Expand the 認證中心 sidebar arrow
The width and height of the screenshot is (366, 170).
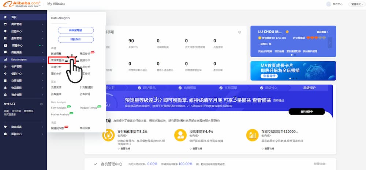42,31
